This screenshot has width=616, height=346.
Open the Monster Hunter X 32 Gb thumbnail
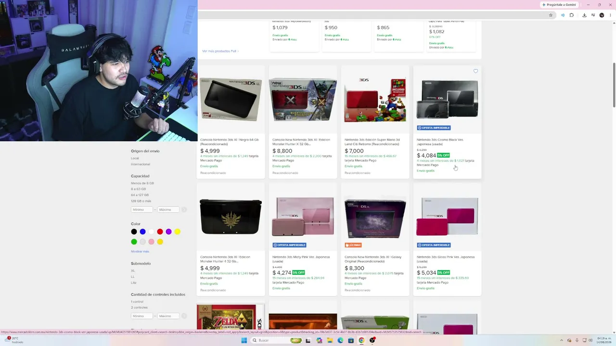coord(303,100)
